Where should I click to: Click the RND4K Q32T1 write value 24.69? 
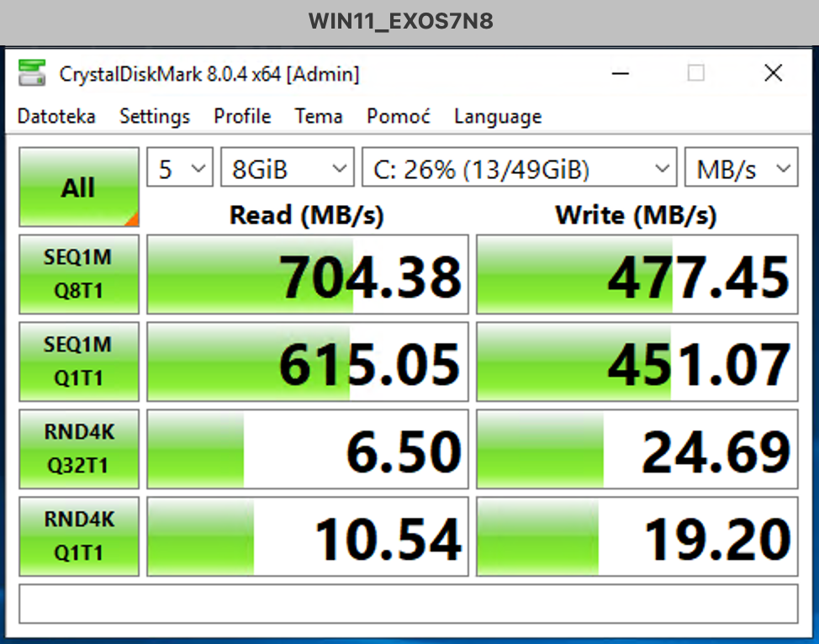[637, 449]
